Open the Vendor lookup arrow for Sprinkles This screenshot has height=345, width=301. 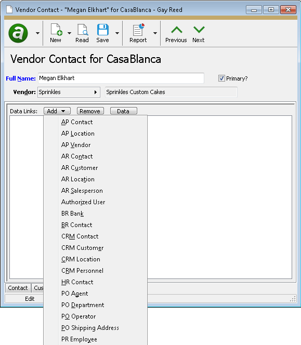pos(96,92)
